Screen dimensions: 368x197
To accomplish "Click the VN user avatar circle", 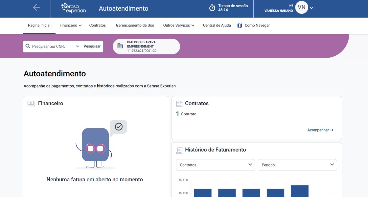I will point(301,8).
